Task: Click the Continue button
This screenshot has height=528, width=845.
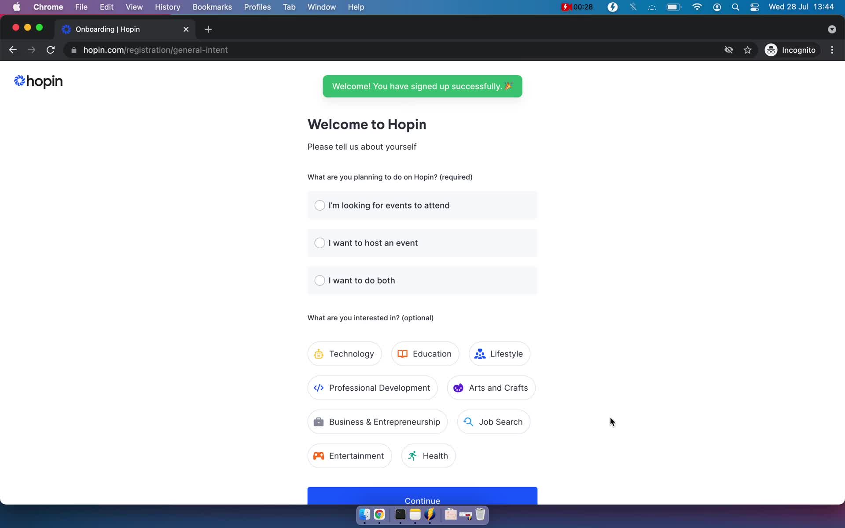Action: (422, 496)
